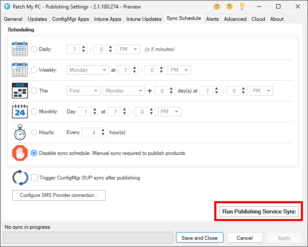This screenshot has height=247, width=308.
Task: Open the Weekly day-of-week dropdown
Action: pos(88,70)
